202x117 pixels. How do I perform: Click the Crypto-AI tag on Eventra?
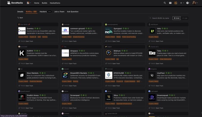coord(33,37)
